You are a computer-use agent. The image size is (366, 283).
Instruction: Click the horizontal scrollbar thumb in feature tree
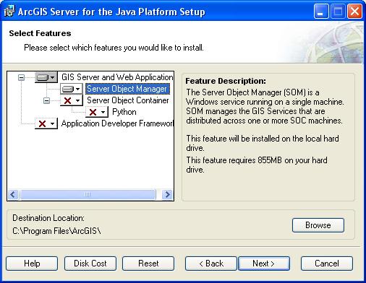[x=88, y=194]
